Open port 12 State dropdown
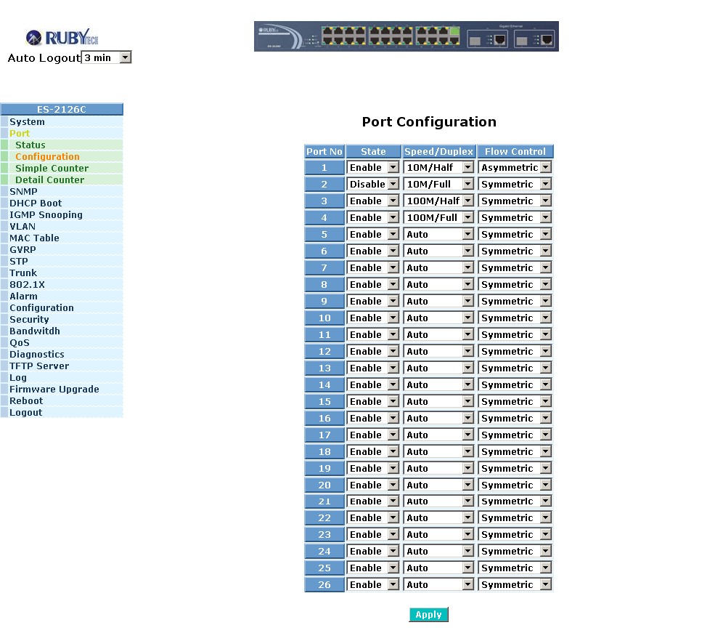 point(373,351)
